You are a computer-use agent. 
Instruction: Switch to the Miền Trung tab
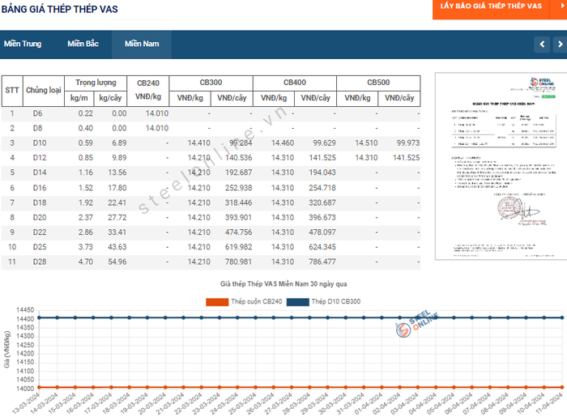point(23,44)
